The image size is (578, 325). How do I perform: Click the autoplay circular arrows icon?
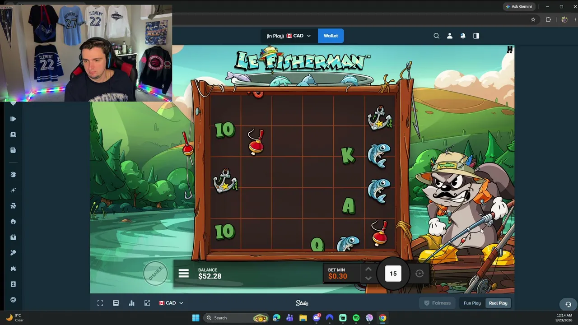[x=420, y=274]
